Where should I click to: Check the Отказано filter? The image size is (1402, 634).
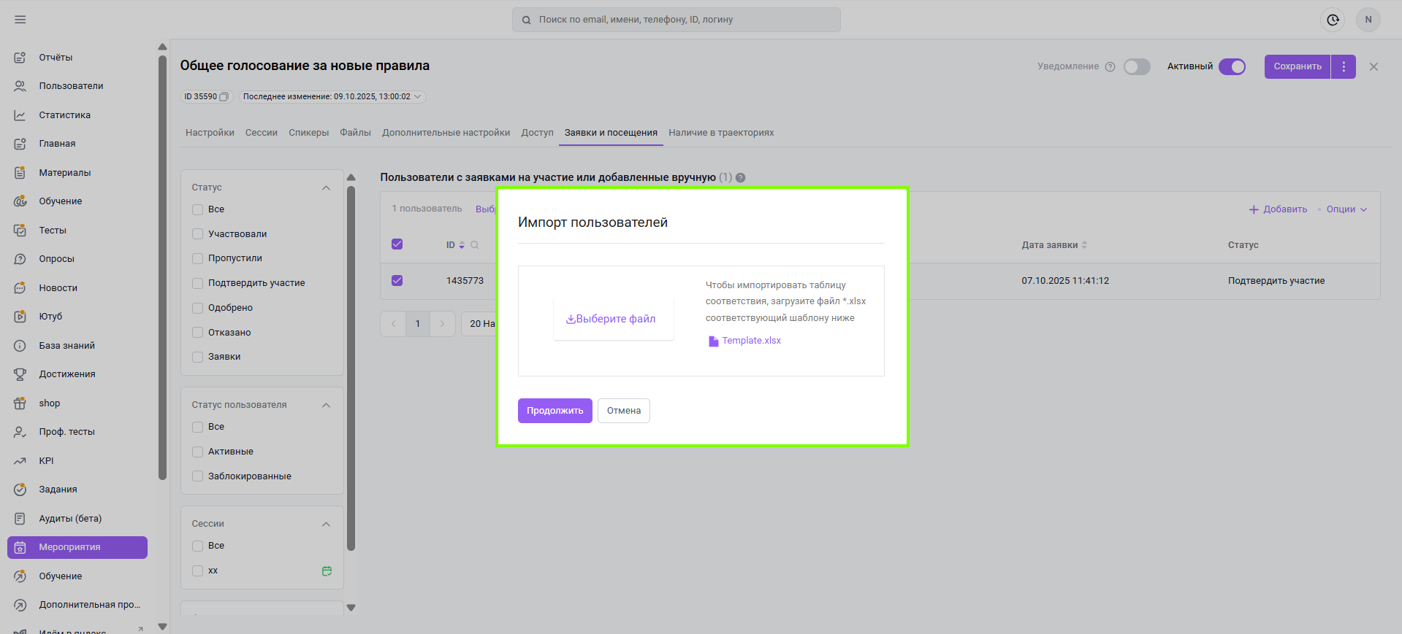[x=197, y=333]
